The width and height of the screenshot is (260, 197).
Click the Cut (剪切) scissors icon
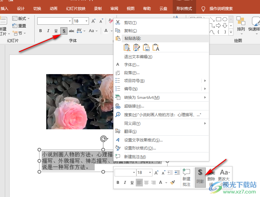point(118,23)
